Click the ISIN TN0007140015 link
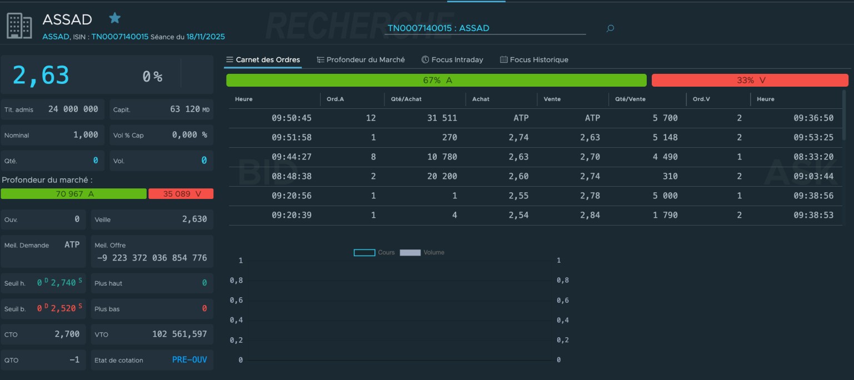Viewport: 854px width, 380px height. (119, 37)
